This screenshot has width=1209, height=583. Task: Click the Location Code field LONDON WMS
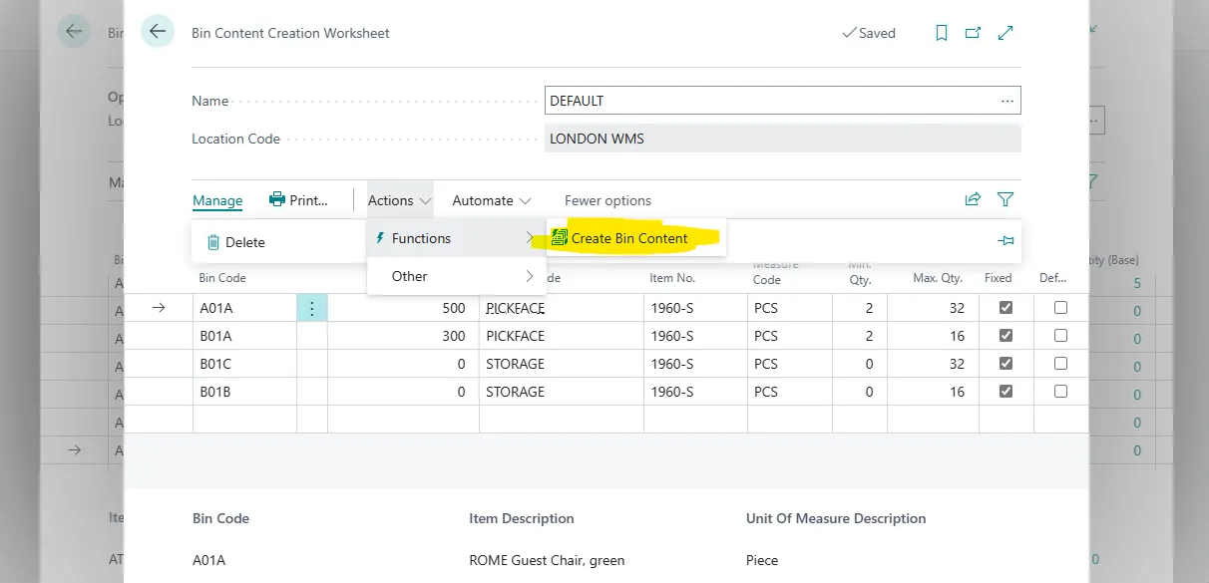coord(783,139)
